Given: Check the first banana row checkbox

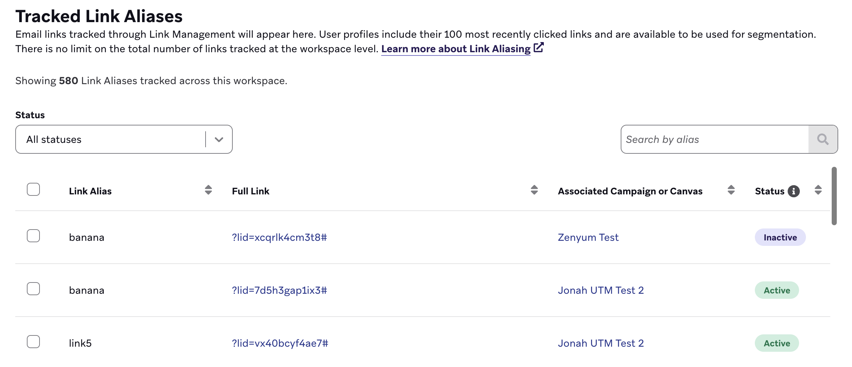Looking at the screenshot, I should tap(33, 236).
